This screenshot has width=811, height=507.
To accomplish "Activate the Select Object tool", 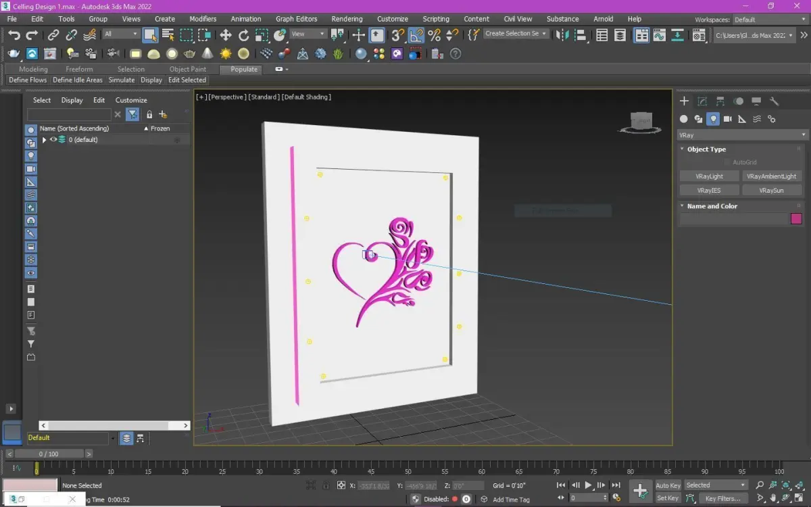I will tap(150, 34).
